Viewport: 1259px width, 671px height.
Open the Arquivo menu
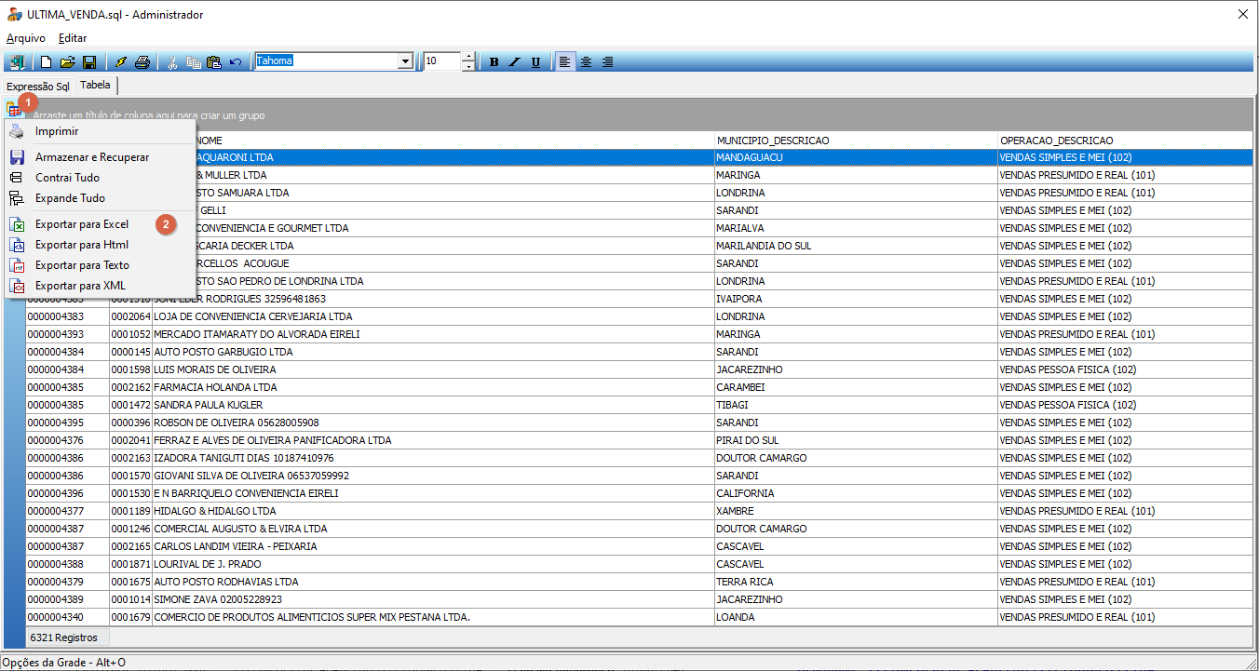pos(26,38)
